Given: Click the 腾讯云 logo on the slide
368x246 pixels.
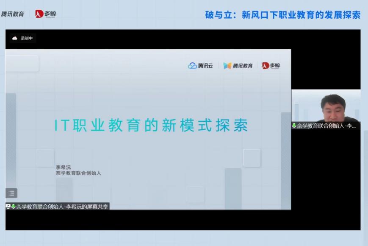Looking at the screenshot, I should click(x=201, y=66).
